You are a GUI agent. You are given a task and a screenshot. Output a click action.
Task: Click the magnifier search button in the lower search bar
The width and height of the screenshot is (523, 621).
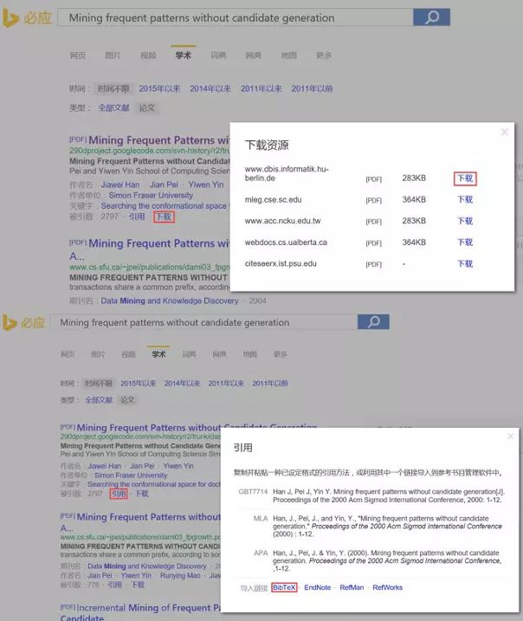point(373,322)
